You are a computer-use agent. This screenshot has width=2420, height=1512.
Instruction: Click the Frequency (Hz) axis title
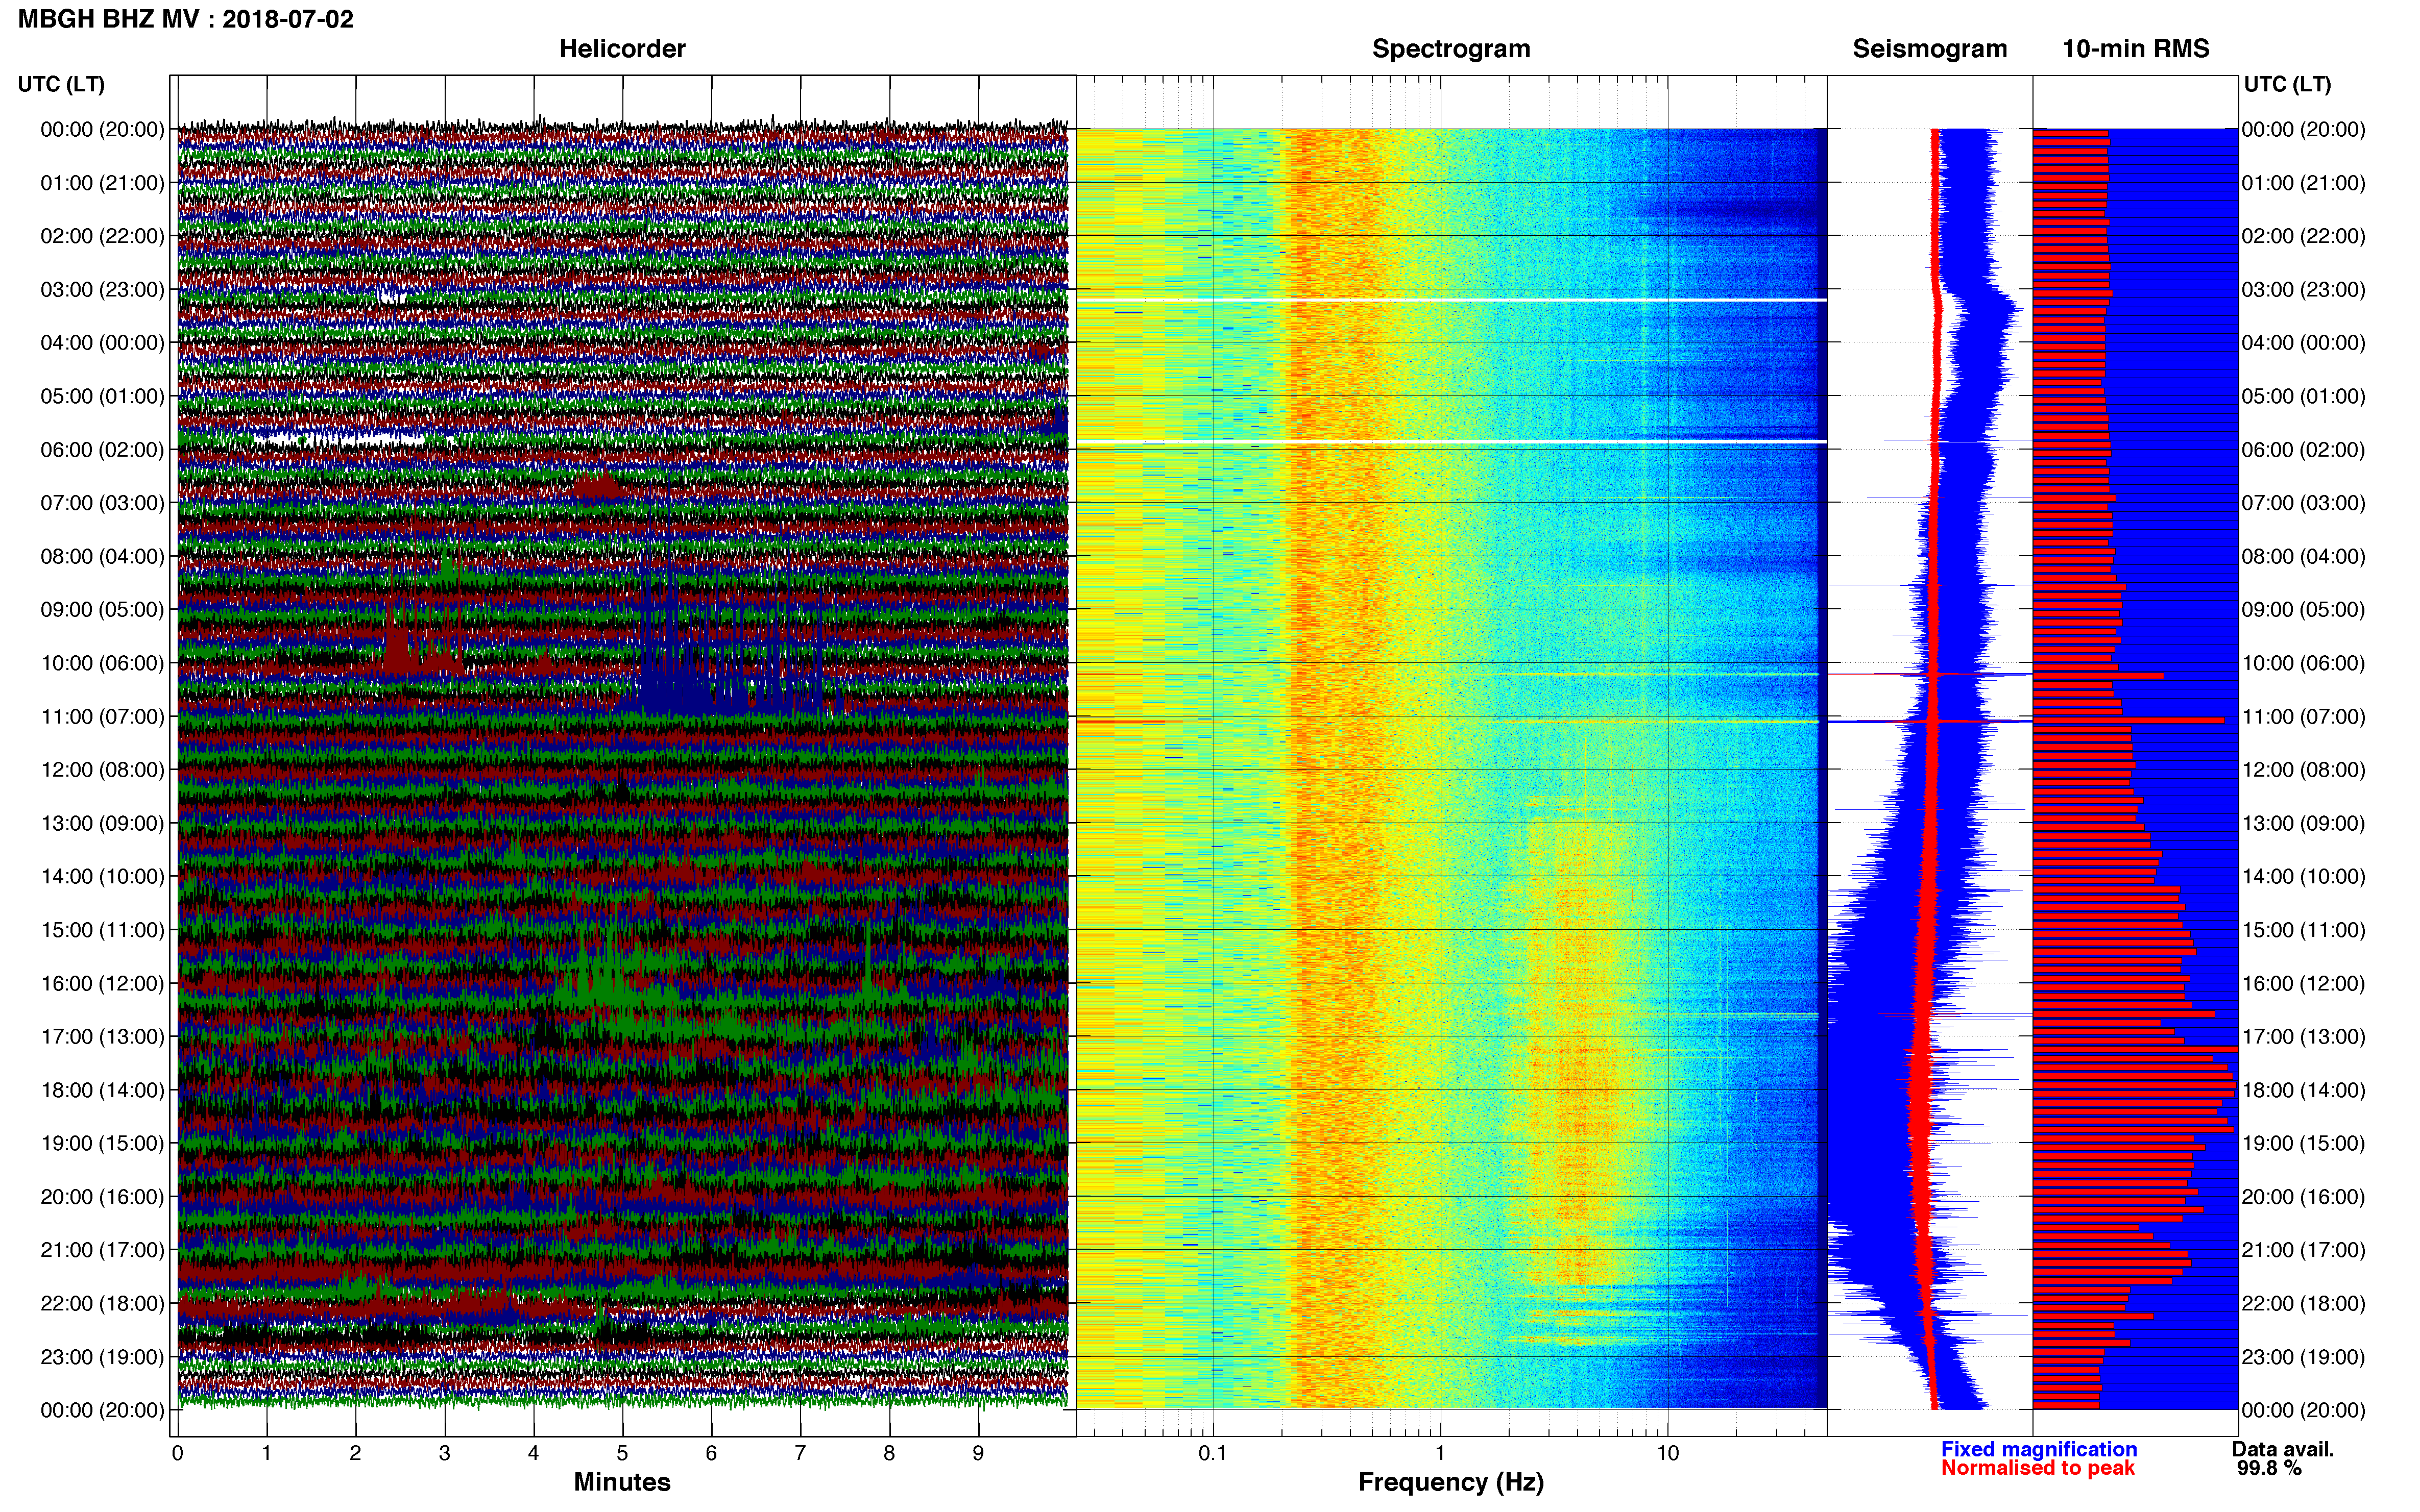1450,1482
